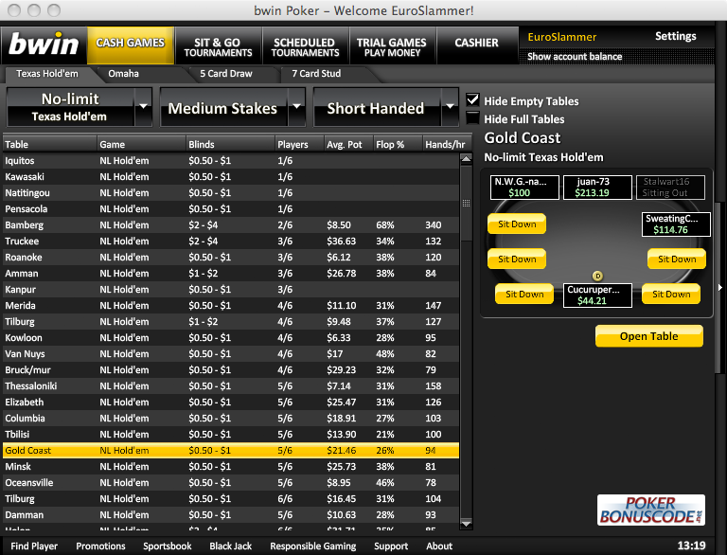Select the Thessaloniki table row
This screenshot has height=555, width=727.
click(x=231, y=386)
